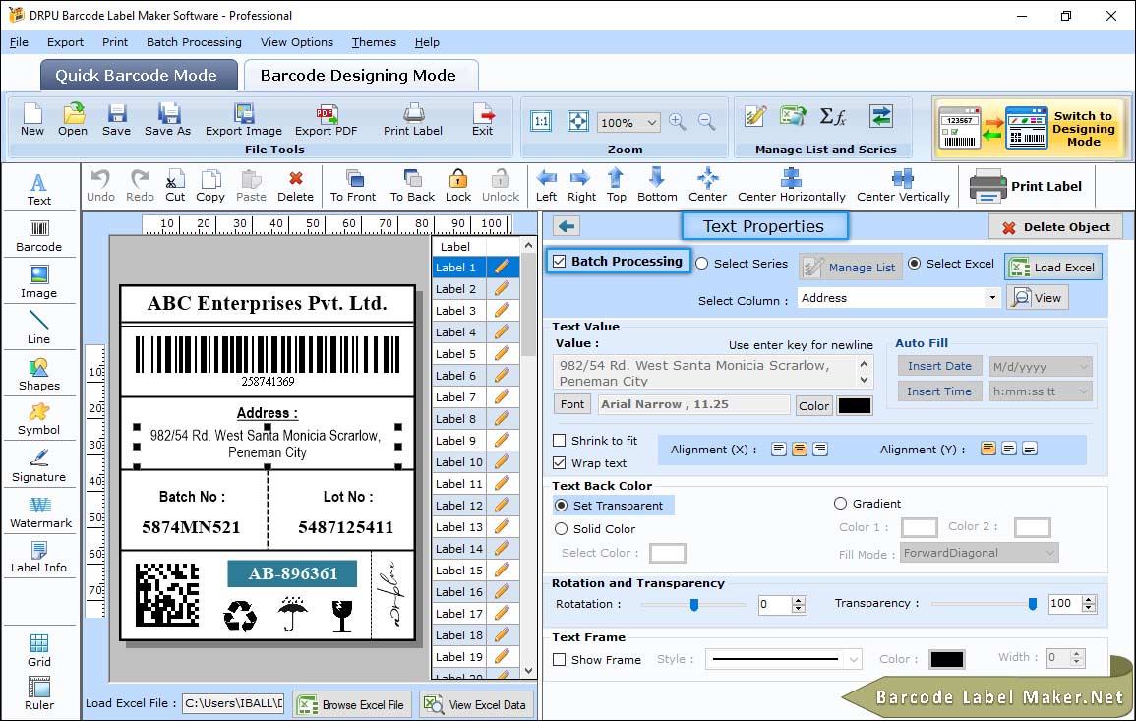Click the Save As icon
1136x721 pixels.
coord(167,120)
